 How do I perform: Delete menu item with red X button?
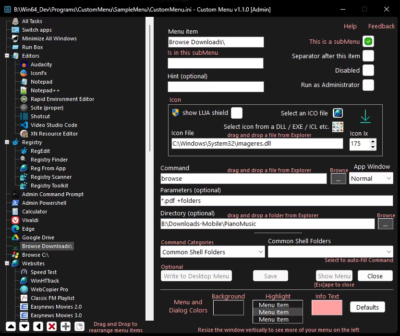pos(52,326)
